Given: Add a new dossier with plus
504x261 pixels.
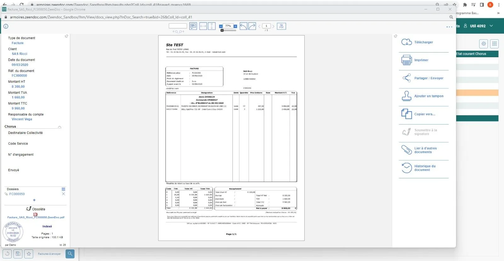Looking at the screenshot, I should click(34, 200).
